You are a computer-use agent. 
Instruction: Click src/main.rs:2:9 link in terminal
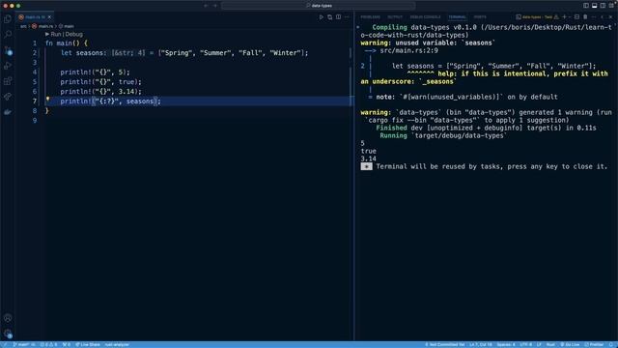408,50
